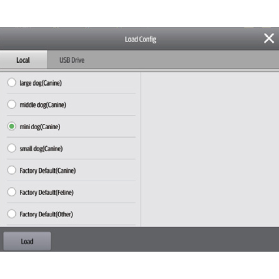This screenshot has width=279, height=279.
Task: Close the Load Config dialog
Action: [x=269, y=39]
